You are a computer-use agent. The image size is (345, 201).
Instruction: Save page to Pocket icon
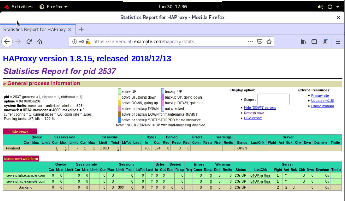[260, 42]
